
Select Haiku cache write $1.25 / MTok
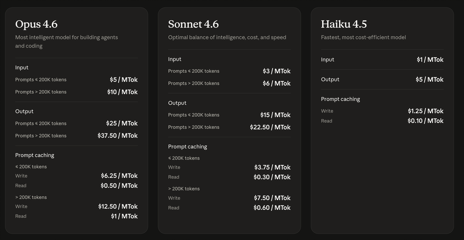click(x=425, y=111)
